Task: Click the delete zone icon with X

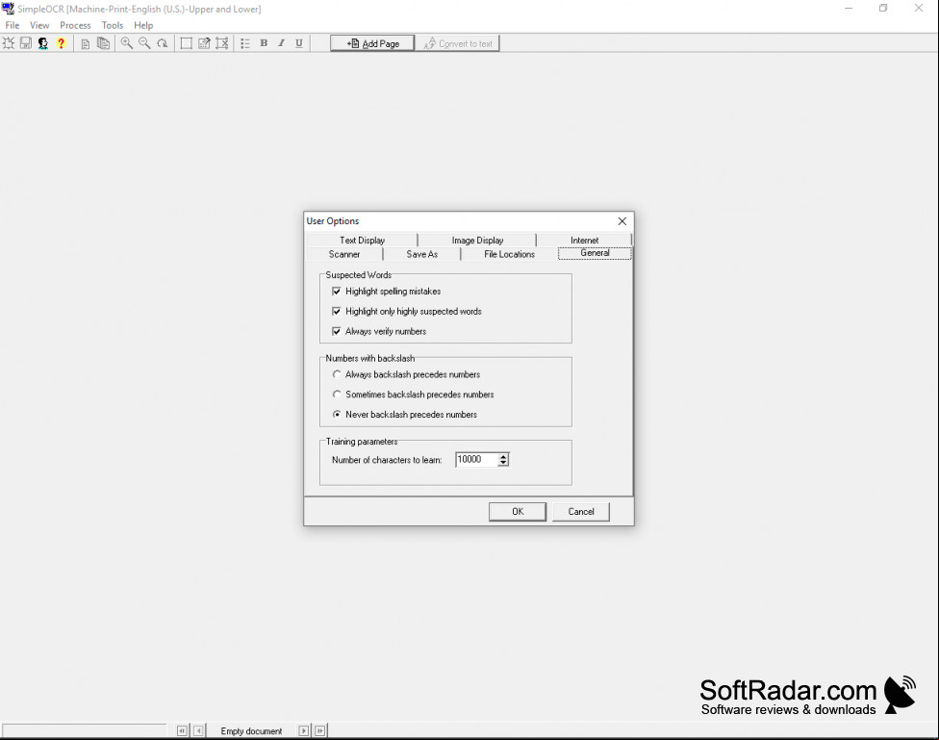Action: pos(222,43)
